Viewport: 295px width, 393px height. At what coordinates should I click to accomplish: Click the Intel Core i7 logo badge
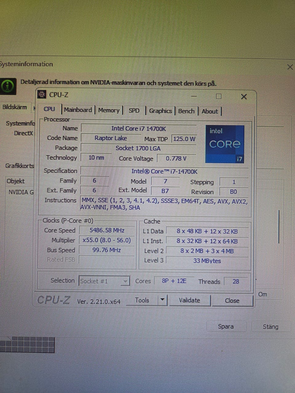click(225, 144)
